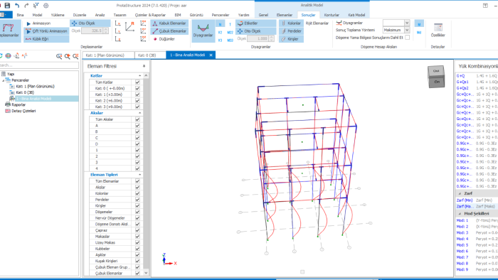
Task: Collapse the Eleman Tipleri filter section
Action: [x=139, y=175]
